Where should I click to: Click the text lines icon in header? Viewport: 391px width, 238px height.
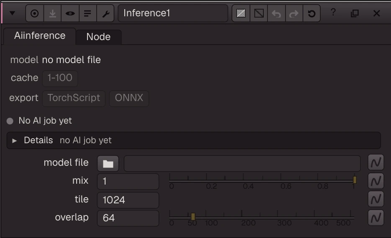pyautogui.click(x=87, y=13)
